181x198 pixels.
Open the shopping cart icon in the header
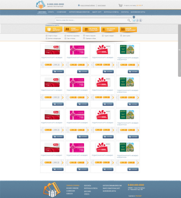tap(120, 5)
